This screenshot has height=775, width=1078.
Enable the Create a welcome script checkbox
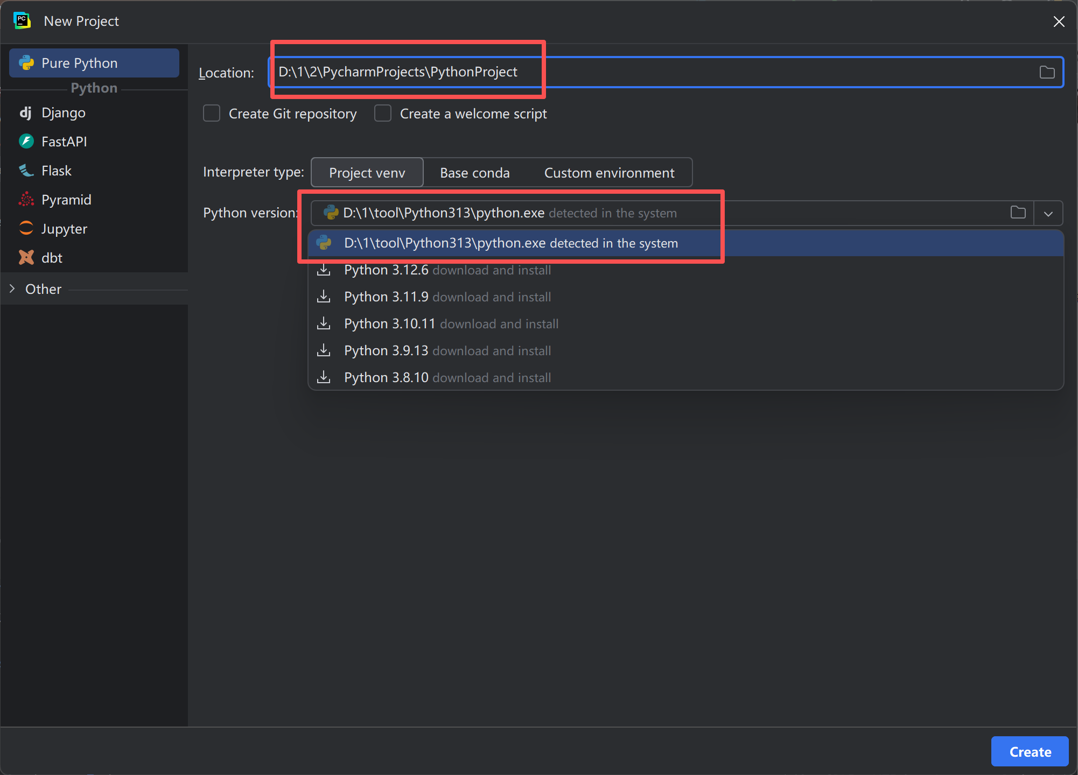click(383, 113)
